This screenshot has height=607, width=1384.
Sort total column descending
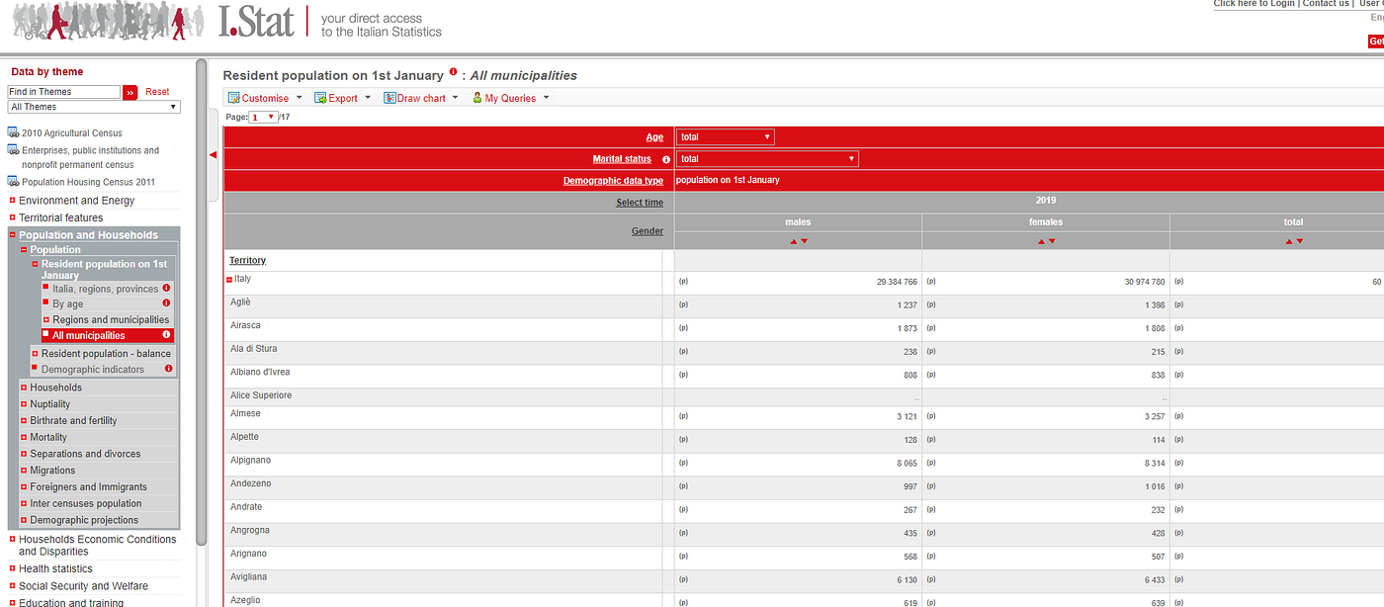[x=1299, y=241]
